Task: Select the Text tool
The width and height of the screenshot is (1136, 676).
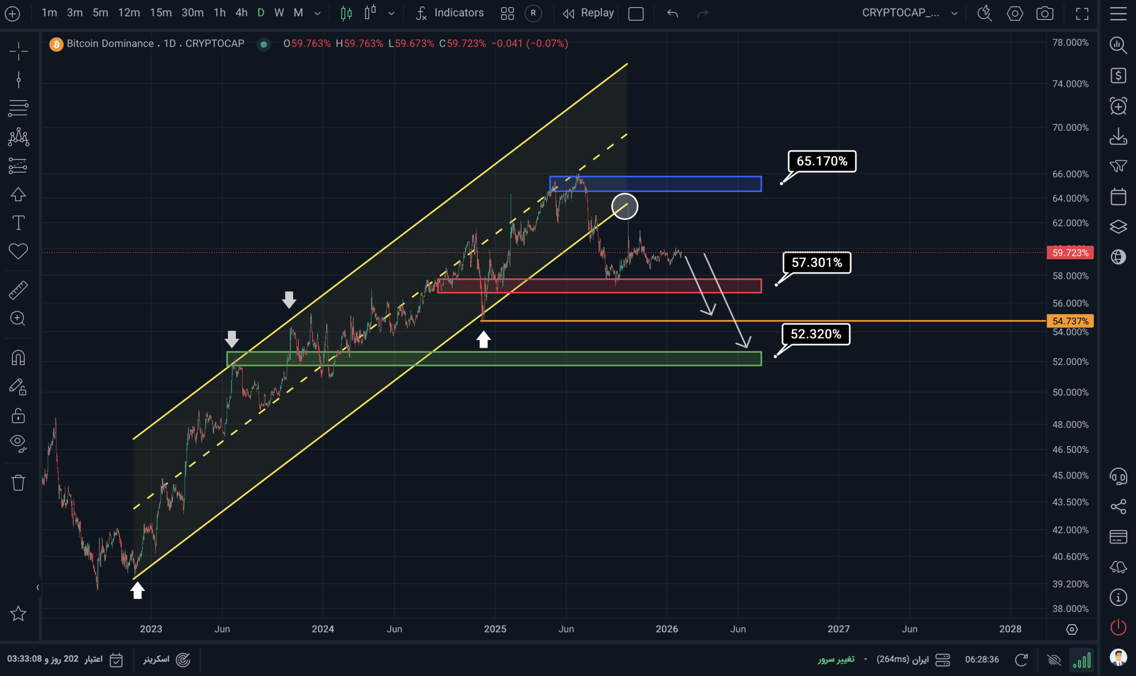Action: pyautogui.click(x=18, y=223)
